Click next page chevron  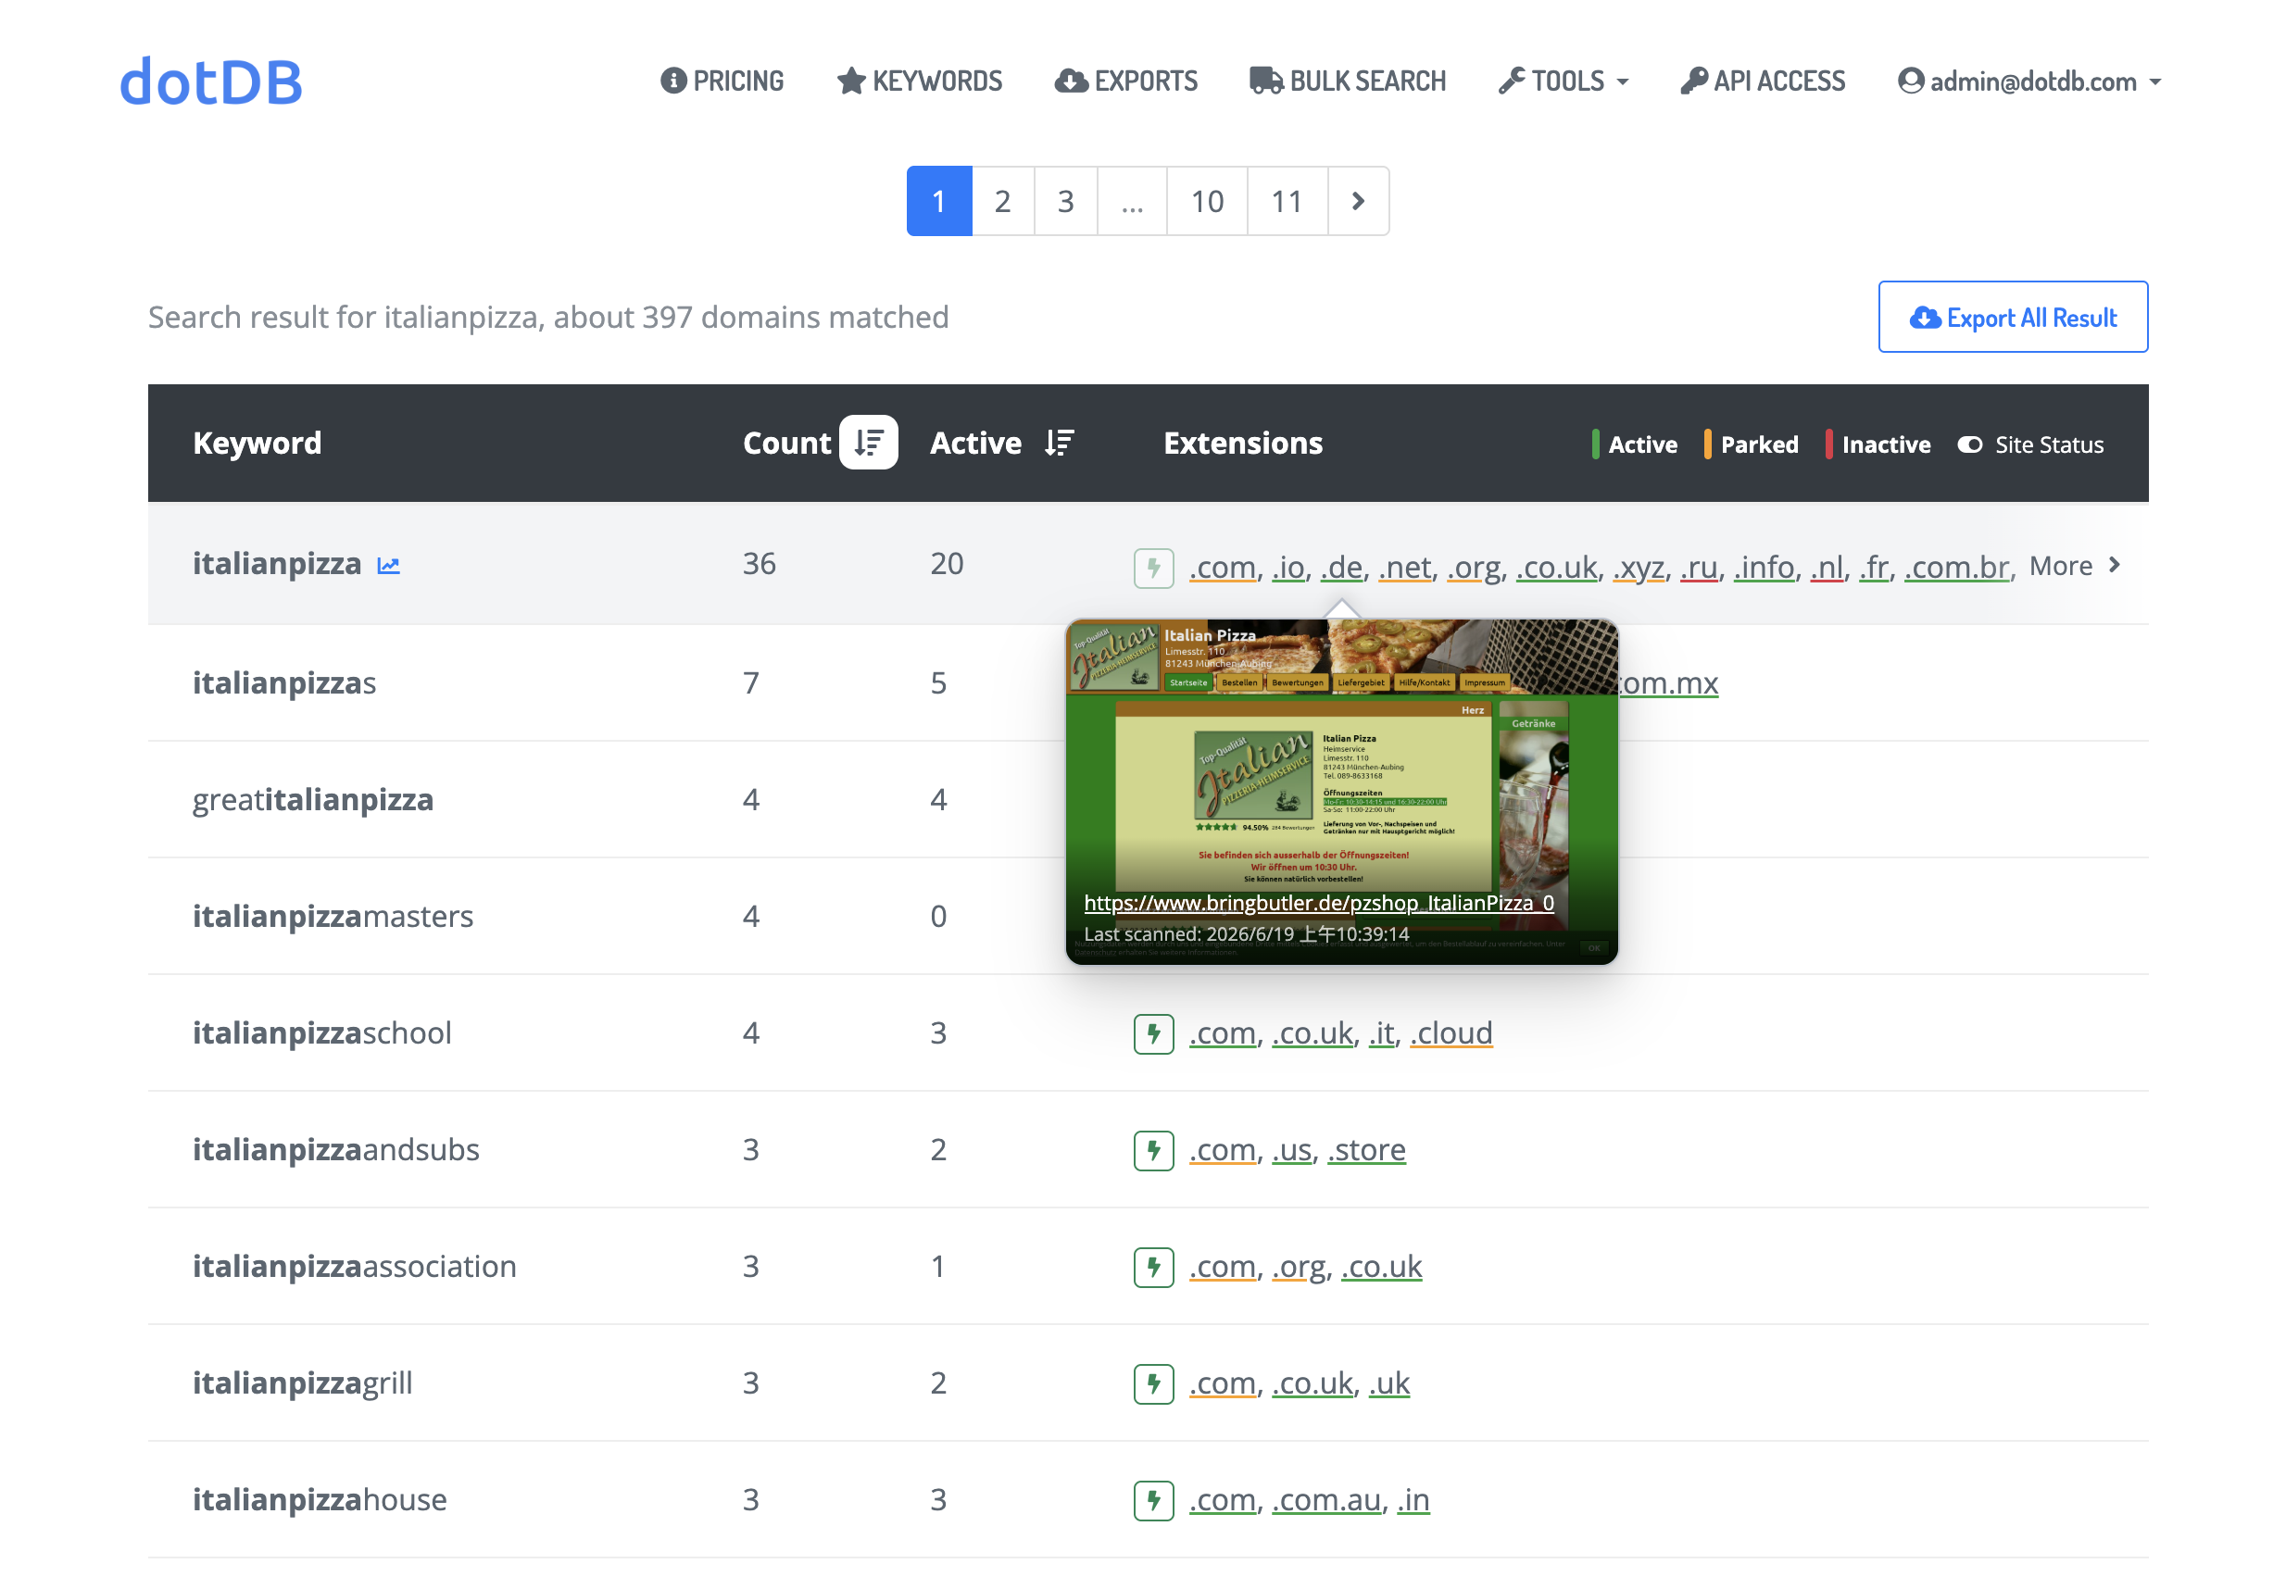tap(1358, 201)
